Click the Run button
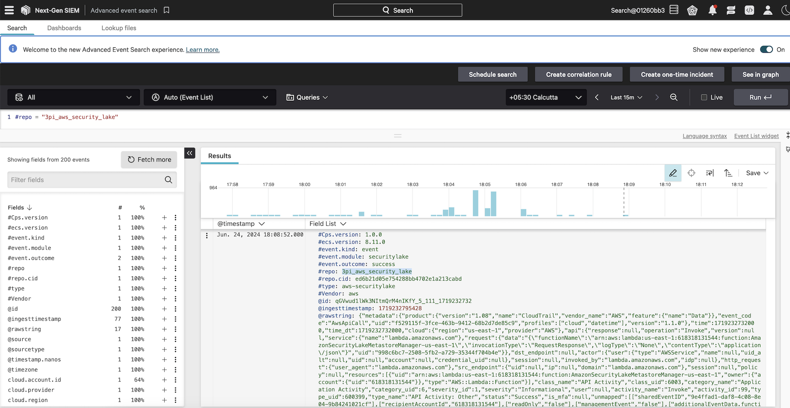This screenshot has width=790, height=408. tap(760, 98)
